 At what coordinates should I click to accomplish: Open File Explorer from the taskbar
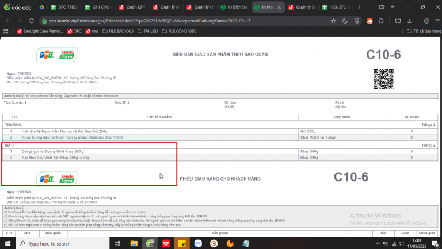[x=134, y=243]
